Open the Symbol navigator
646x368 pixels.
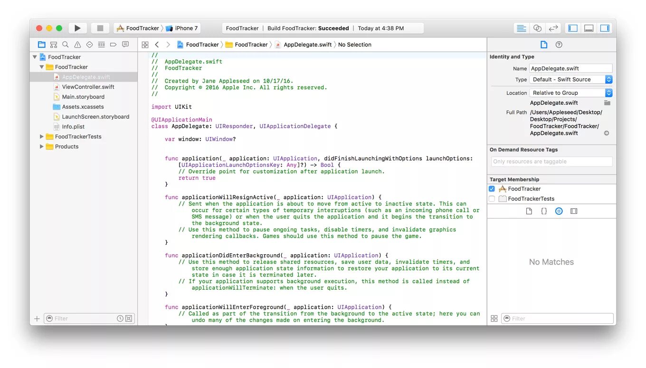[54, 45]
